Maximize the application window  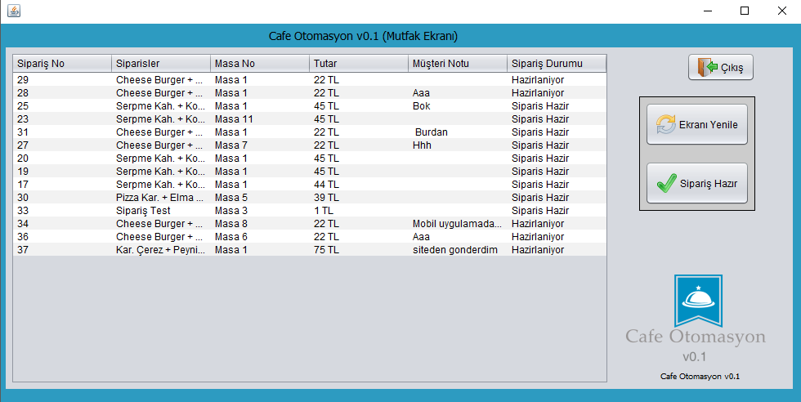point(745,11)
